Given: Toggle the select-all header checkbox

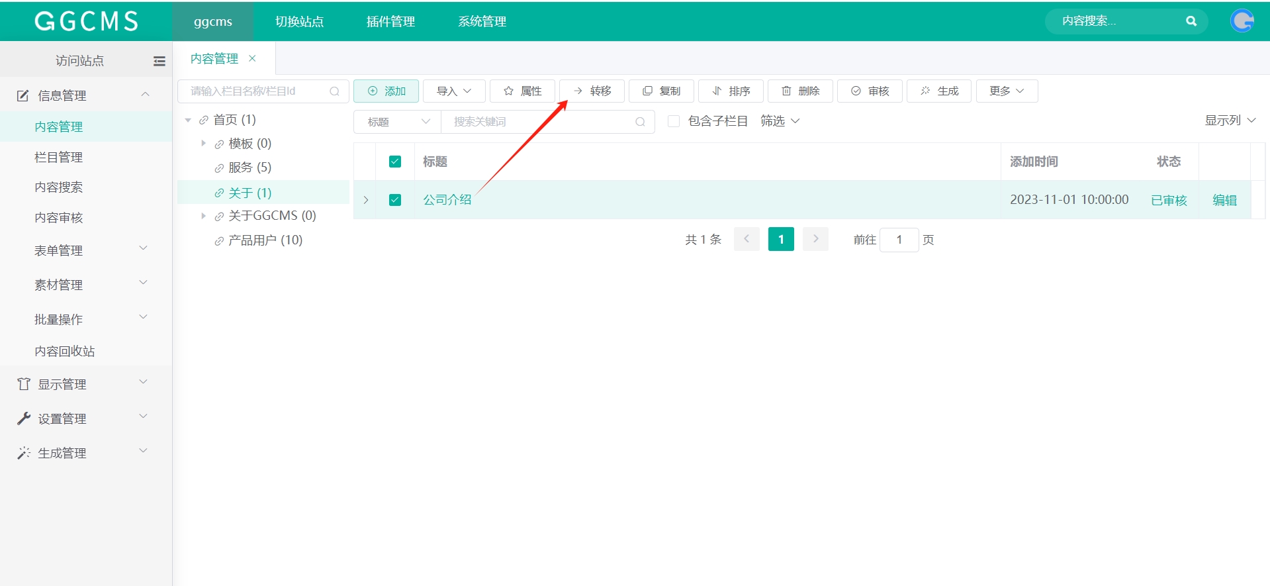Looking at the screenshot, I should (395, 162).
